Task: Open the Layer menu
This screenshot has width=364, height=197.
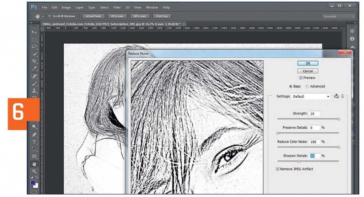Action: tap(79, 7)
